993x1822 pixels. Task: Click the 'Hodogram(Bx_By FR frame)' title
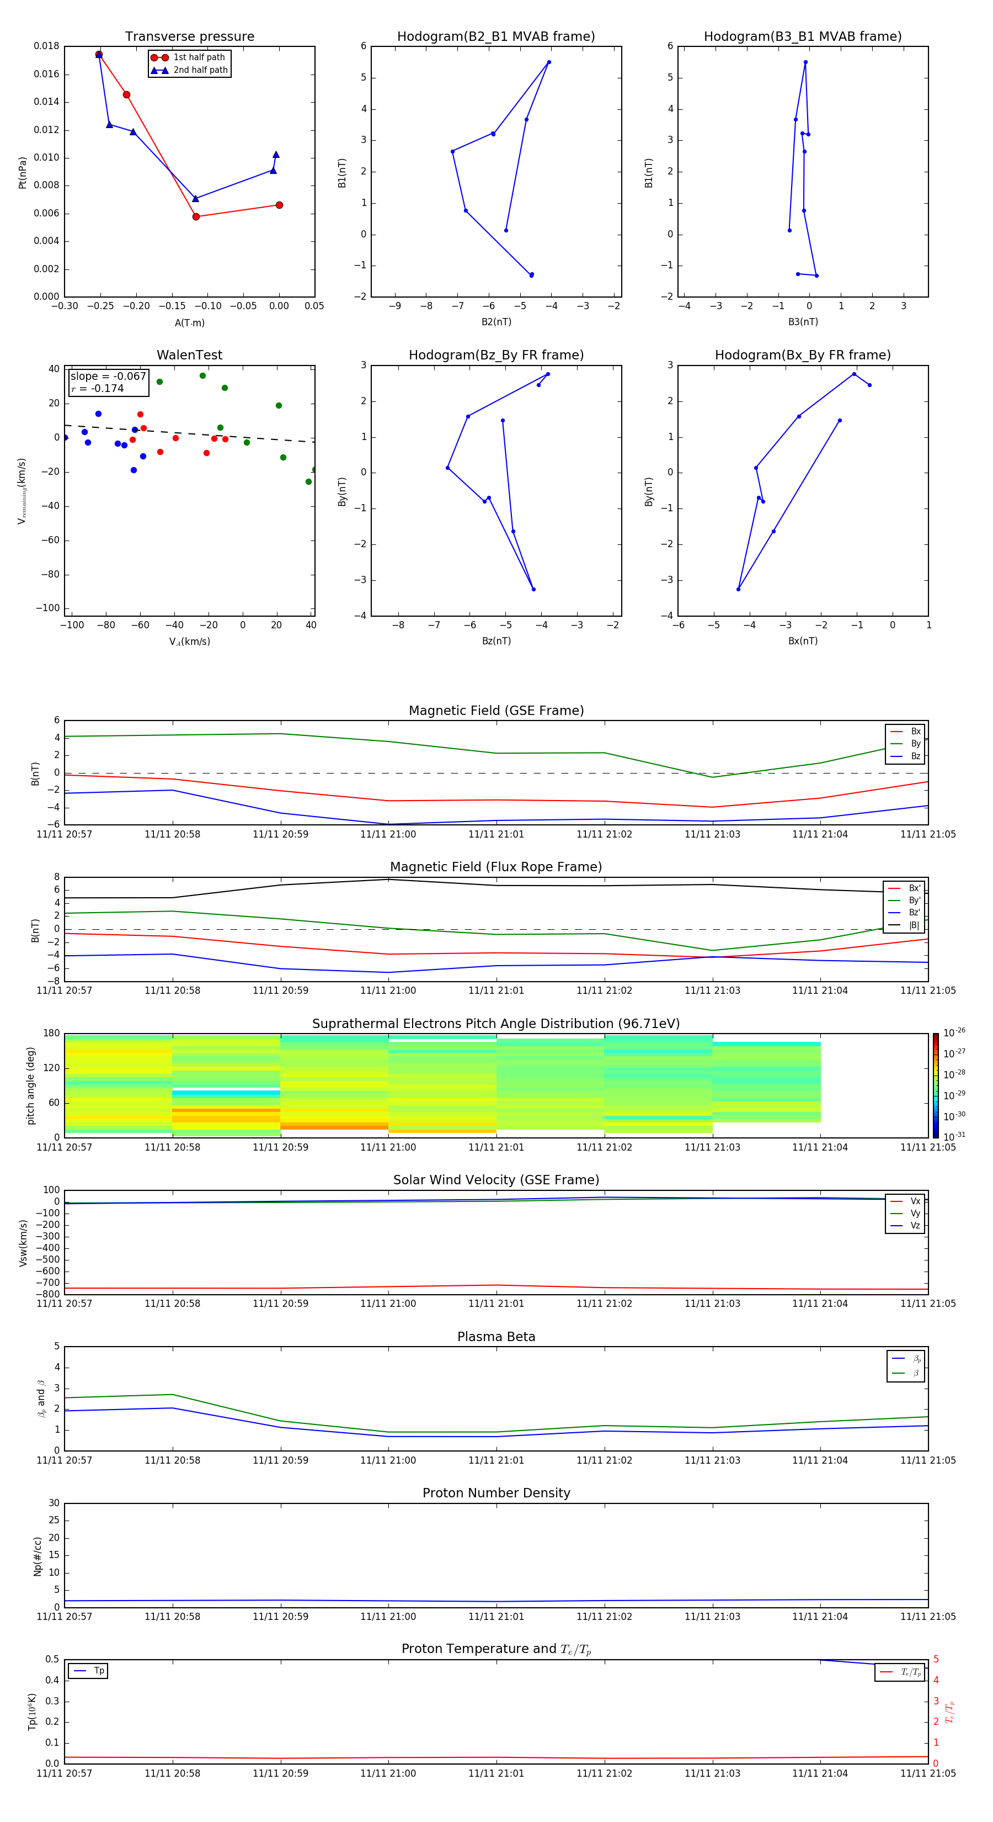803,355
